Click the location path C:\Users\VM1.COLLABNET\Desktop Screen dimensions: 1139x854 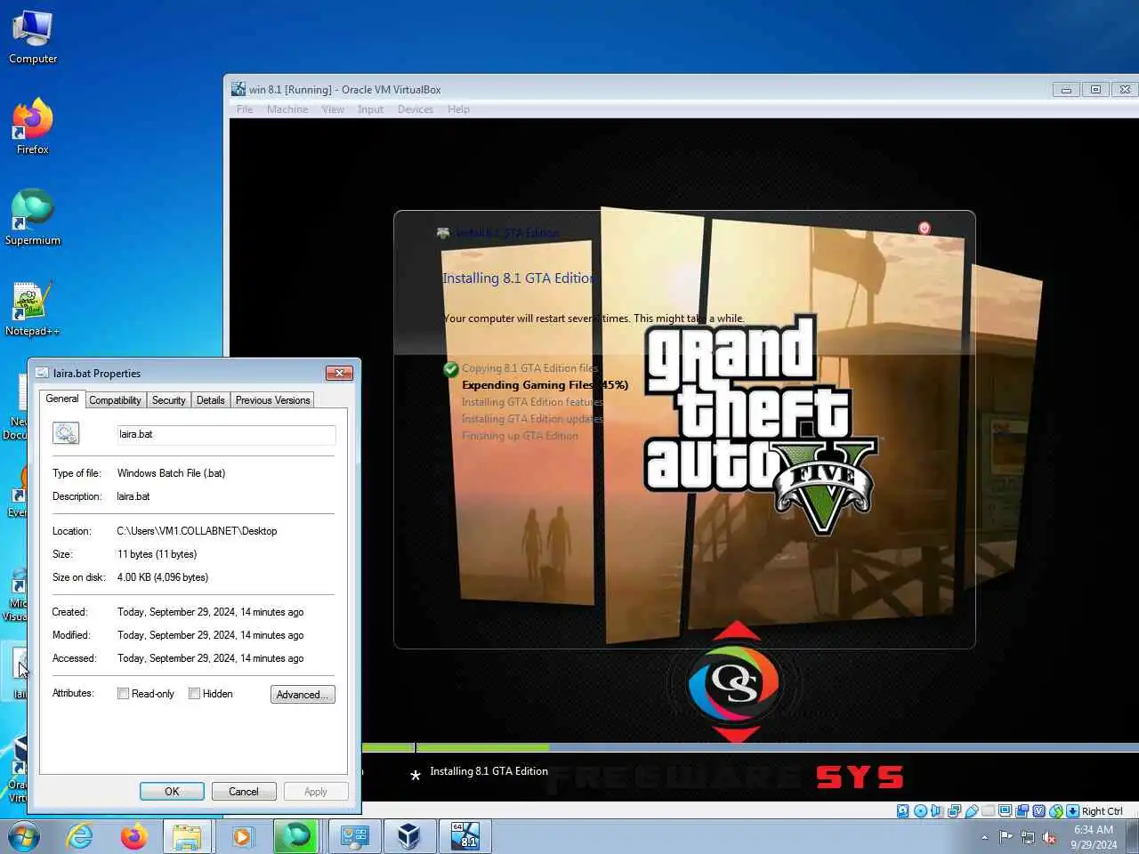pyautogui.click(x=197, y=531)
